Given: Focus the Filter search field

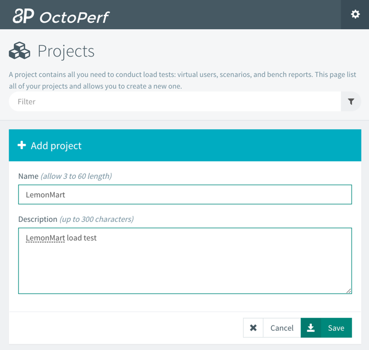Looking at the screenshot, I should 175,101.
